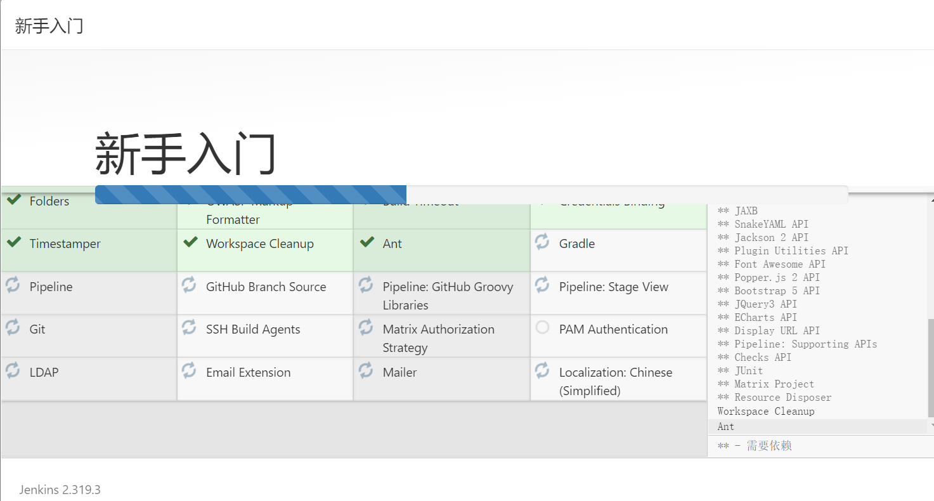The height and width of the screenshot is (501, 934).
Task: Click the refresh icon beside Email Extension
Action: (x=189, y=370)
